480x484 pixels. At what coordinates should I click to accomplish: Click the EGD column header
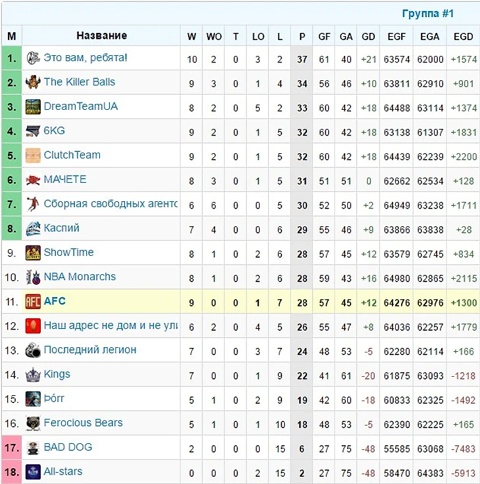click(463, 37)
